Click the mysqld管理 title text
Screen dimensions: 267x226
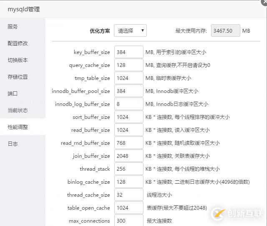point(24,9)
